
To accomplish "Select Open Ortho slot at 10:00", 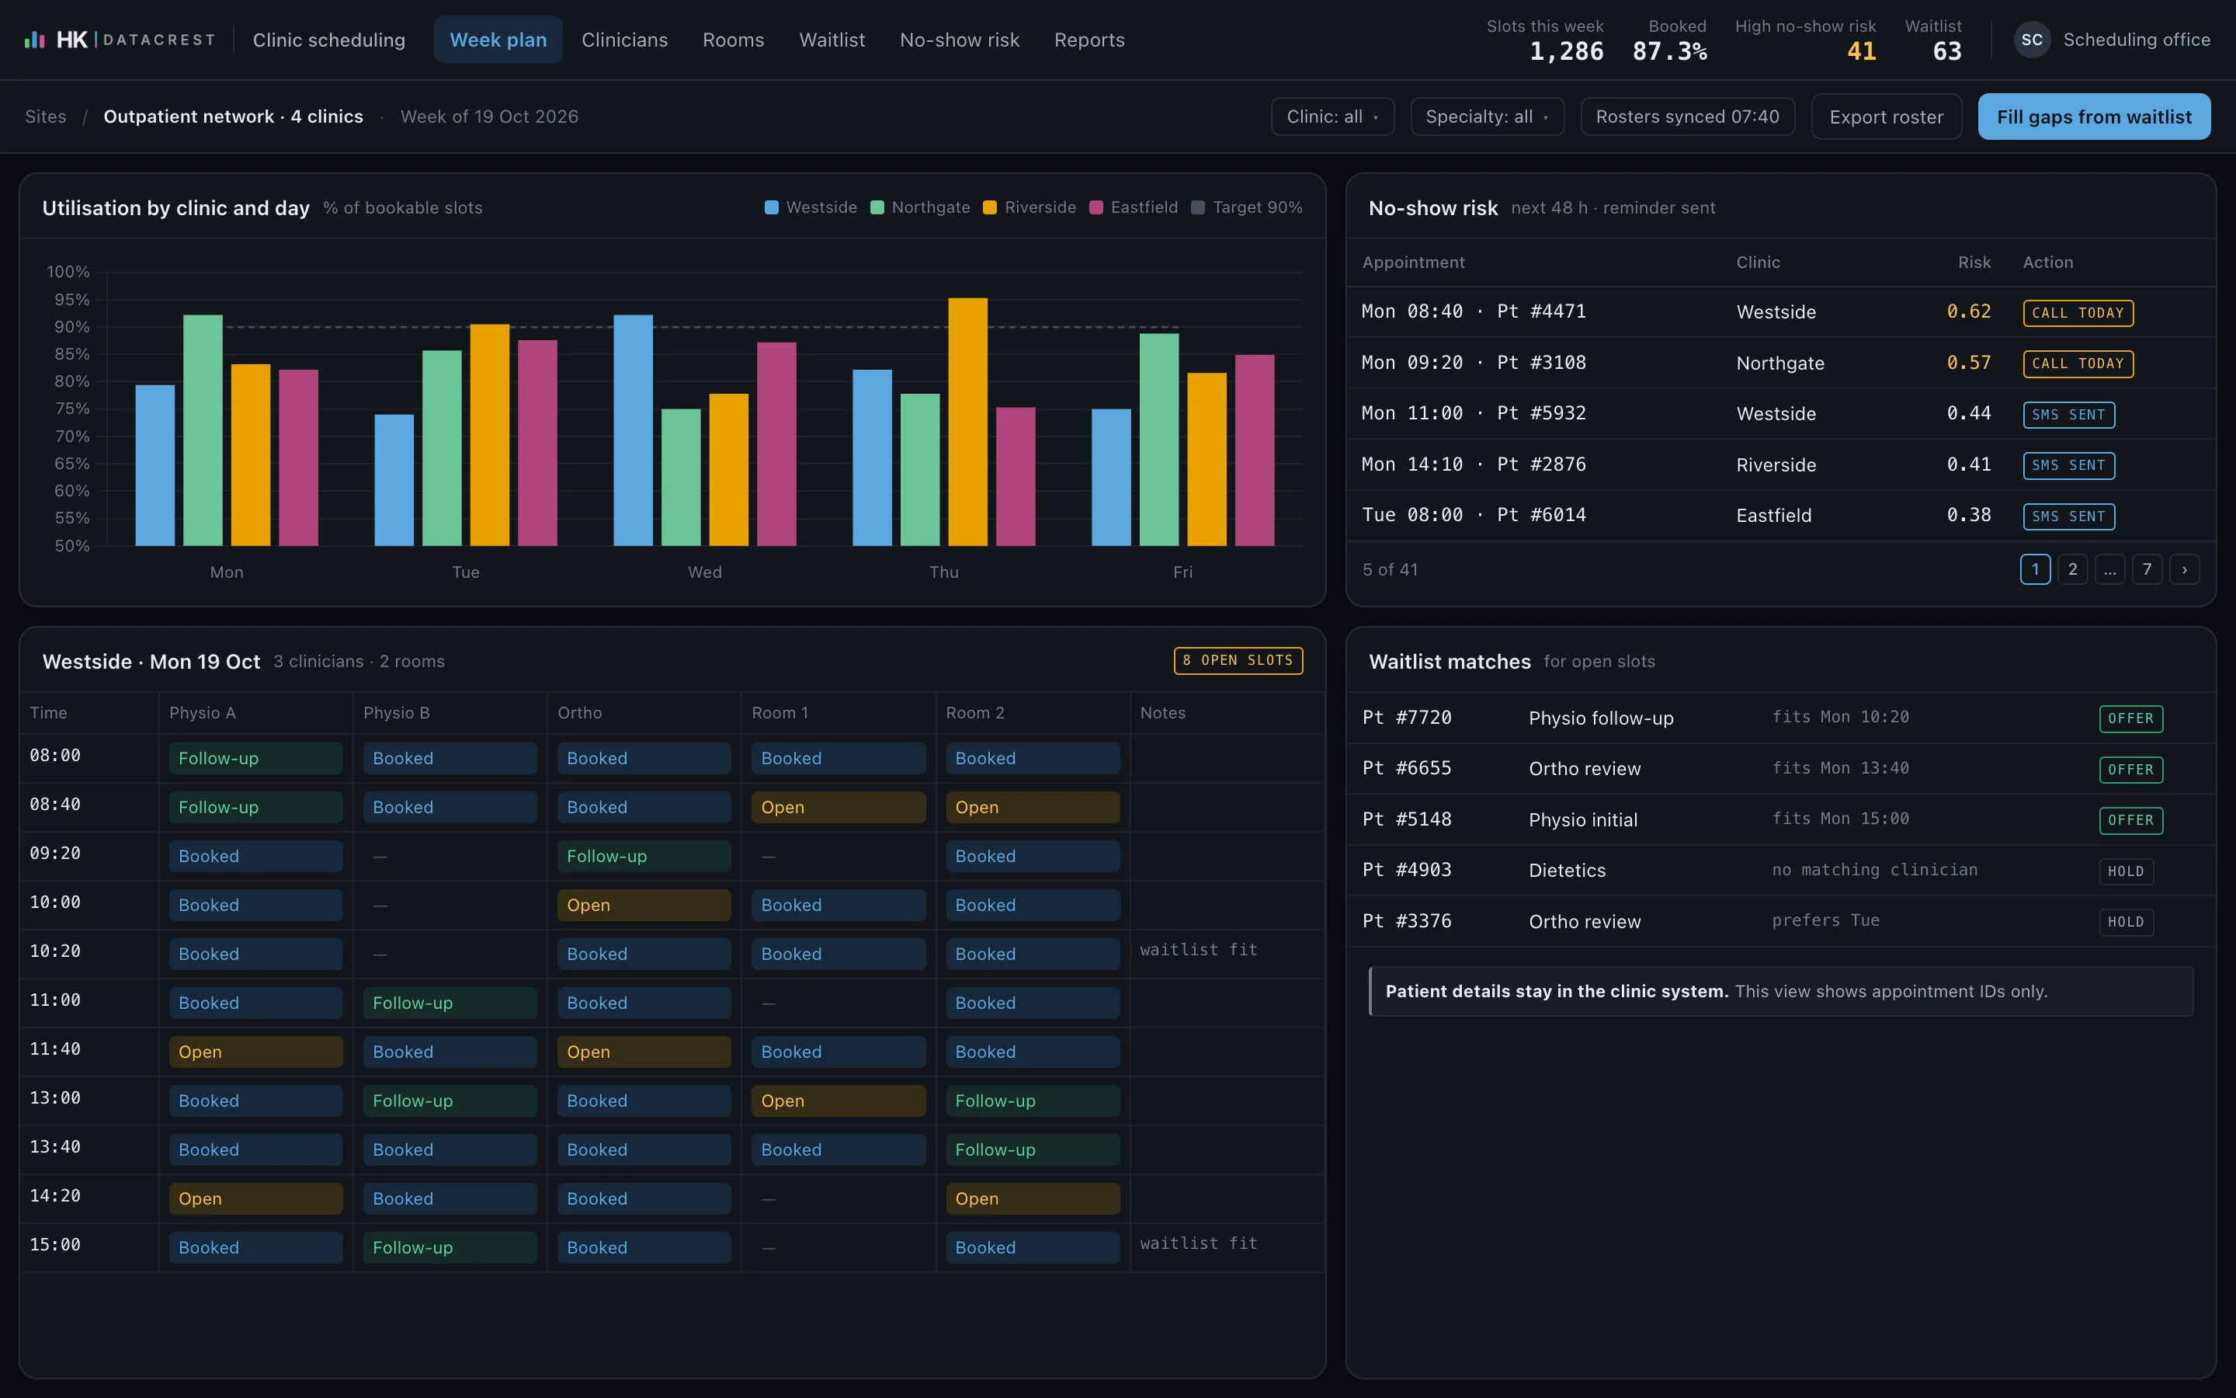I will (x=644, y=905).
